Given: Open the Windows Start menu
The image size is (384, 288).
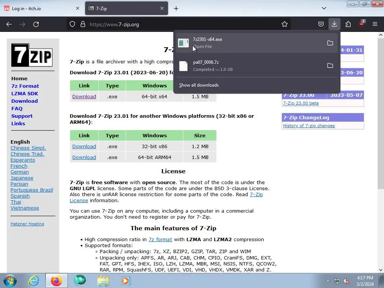Looking at the screenshot, I should pyautogui.click(x=10, y=280).
